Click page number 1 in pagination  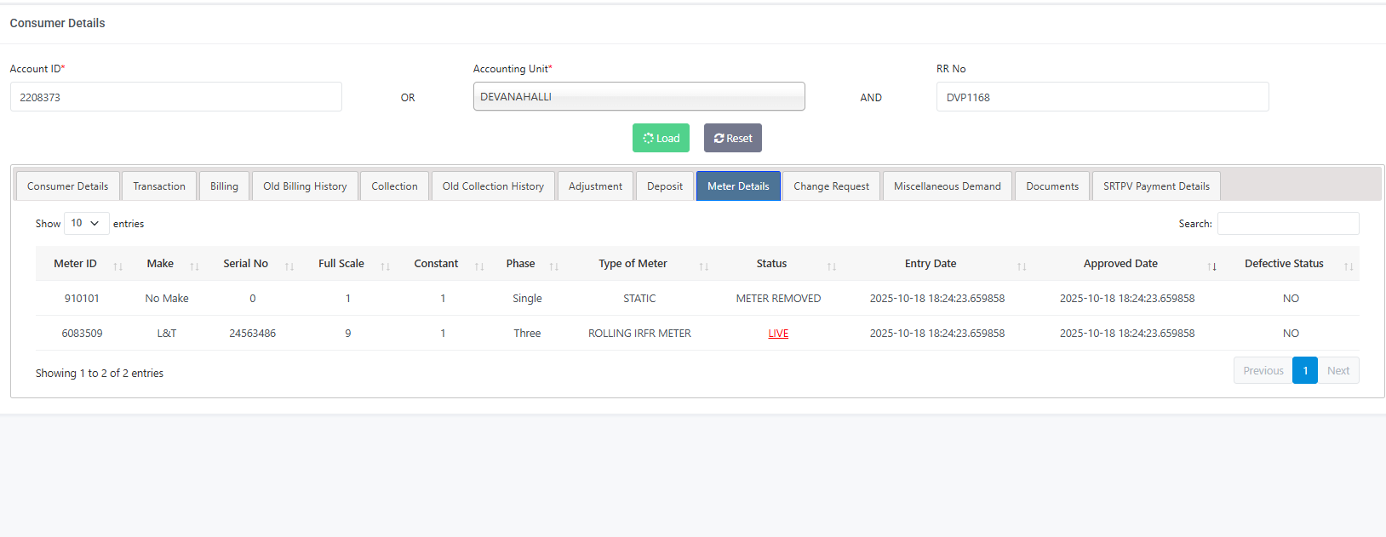[x=1305, y=370]
